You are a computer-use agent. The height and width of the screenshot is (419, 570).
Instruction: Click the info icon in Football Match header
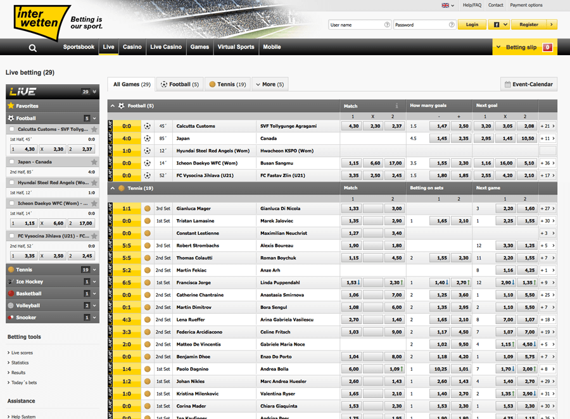396,106
